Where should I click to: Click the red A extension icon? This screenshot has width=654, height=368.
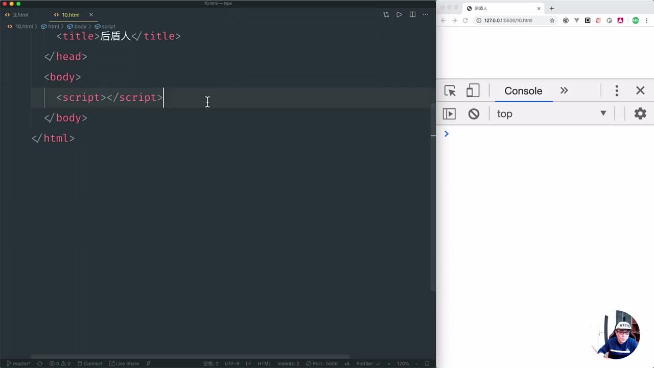[620, 20]
